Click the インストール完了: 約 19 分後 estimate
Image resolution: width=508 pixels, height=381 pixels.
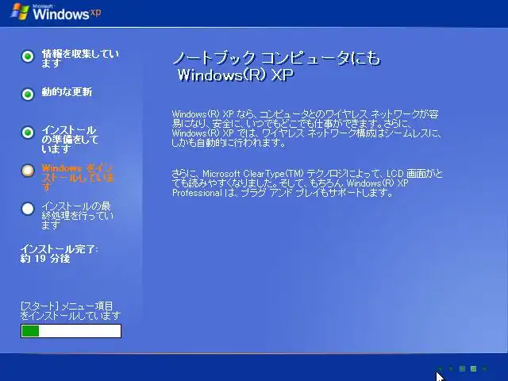point(59,254)
